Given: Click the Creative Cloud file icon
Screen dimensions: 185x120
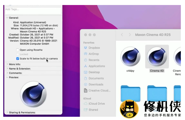Looking at the screenshot, I should coord(86,91).
